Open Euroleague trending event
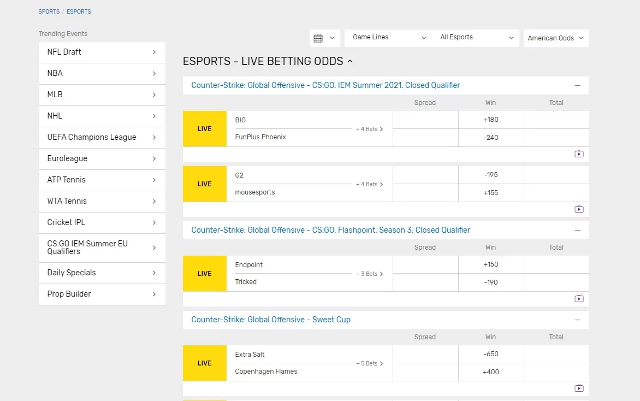Viewport: 640px width, 401px height. (102, 158)
